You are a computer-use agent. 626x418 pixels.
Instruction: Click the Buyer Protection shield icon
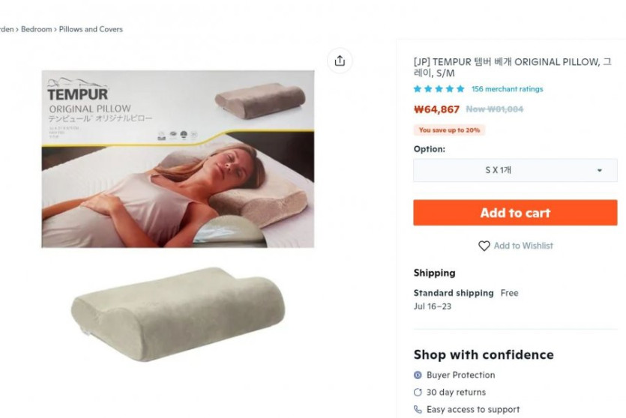pyautogui.click(x=418, y=375)
